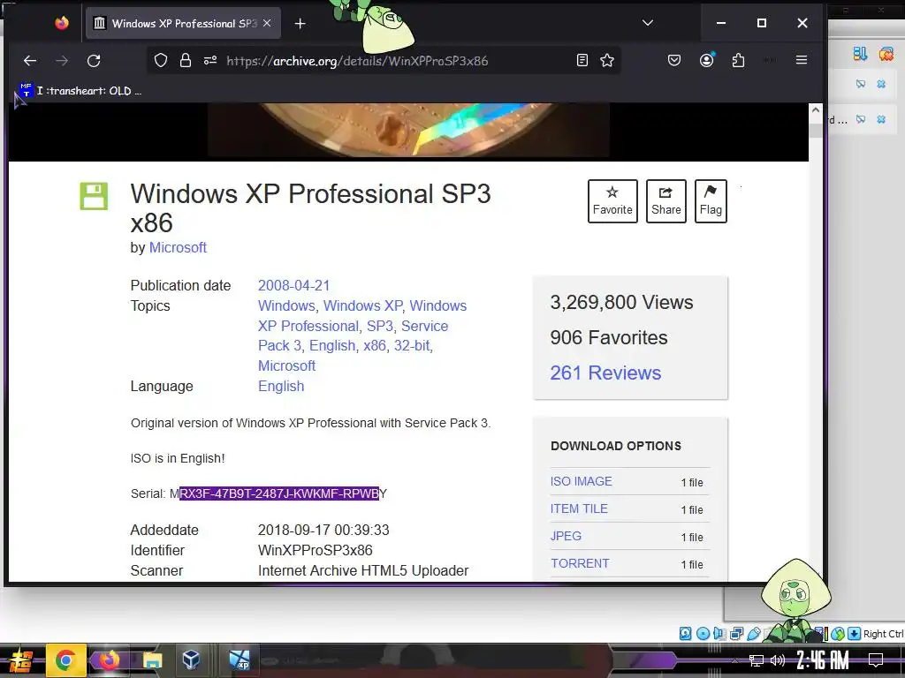The width and height of the screenshot is (905, 678).
Task: Click the '906 Favorites' count
Action: tap(608, 337)
